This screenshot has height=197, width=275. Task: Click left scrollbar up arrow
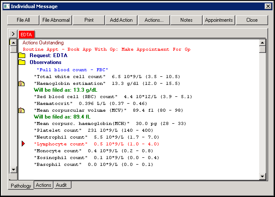click(13, 43)
